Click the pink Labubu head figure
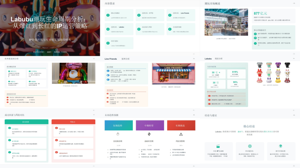The height and width of the screenshot is (168, 300). (259, 80)
